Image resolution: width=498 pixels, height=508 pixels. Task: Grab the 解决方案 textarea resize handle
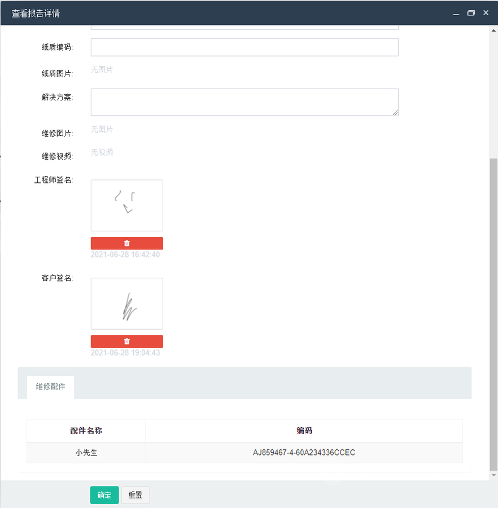[x=395, y=113]
